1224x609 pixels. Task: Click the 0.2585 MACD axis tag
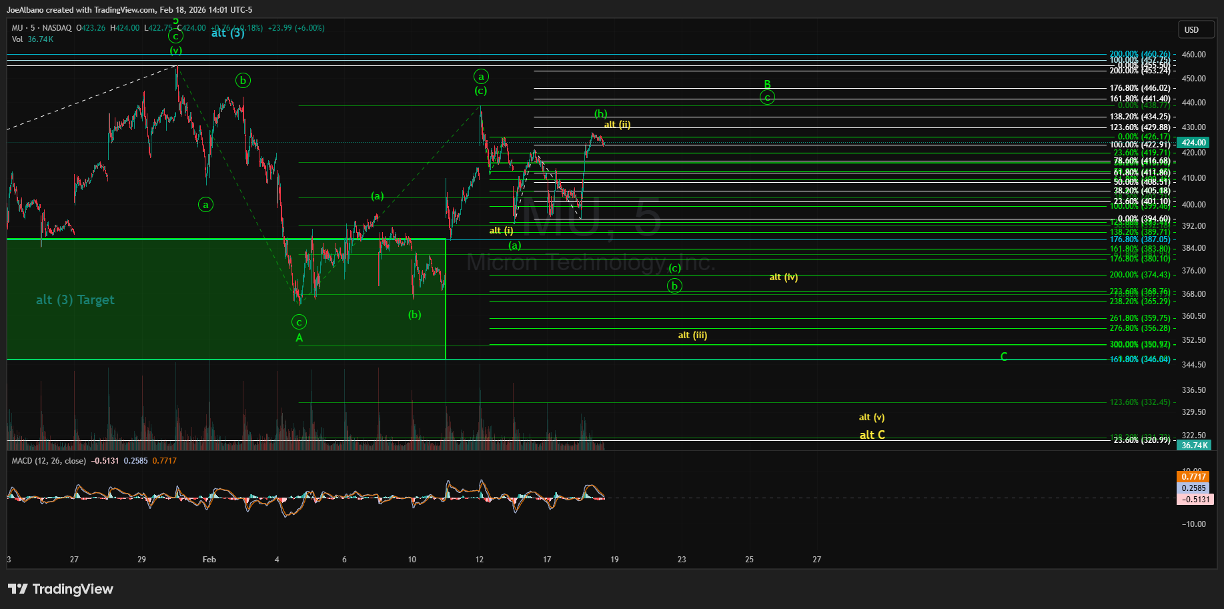(1194, 488)
